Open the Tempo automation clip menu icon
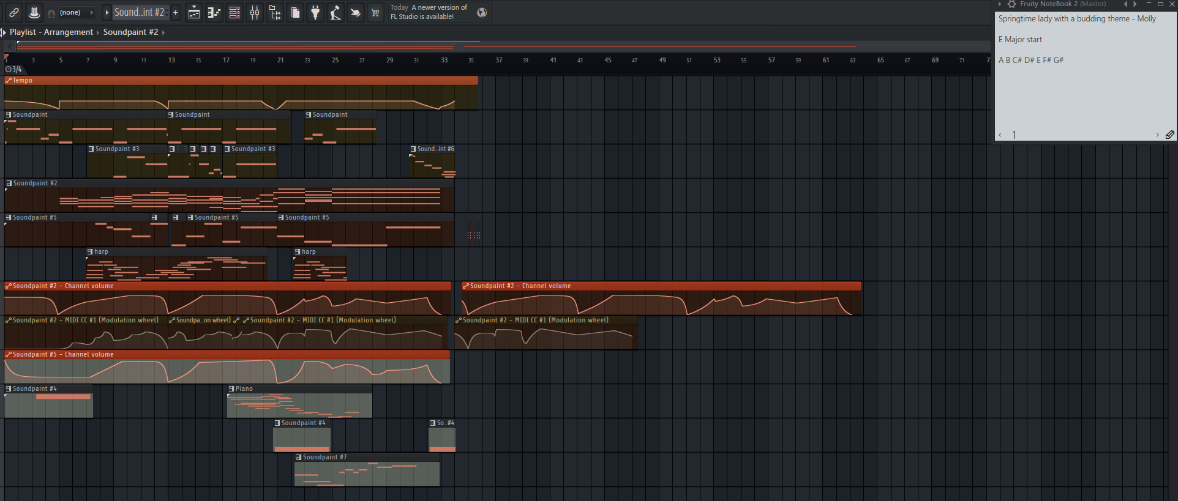 pyautogui.click(x=9, y=80)
